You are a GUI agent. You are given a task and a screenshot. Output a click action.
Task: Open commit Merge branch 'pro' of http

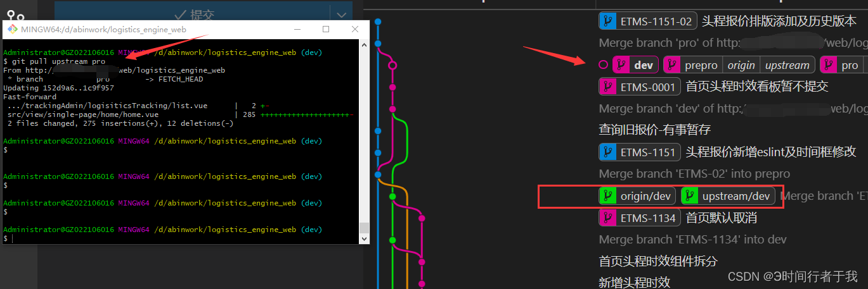coord(733,43)
